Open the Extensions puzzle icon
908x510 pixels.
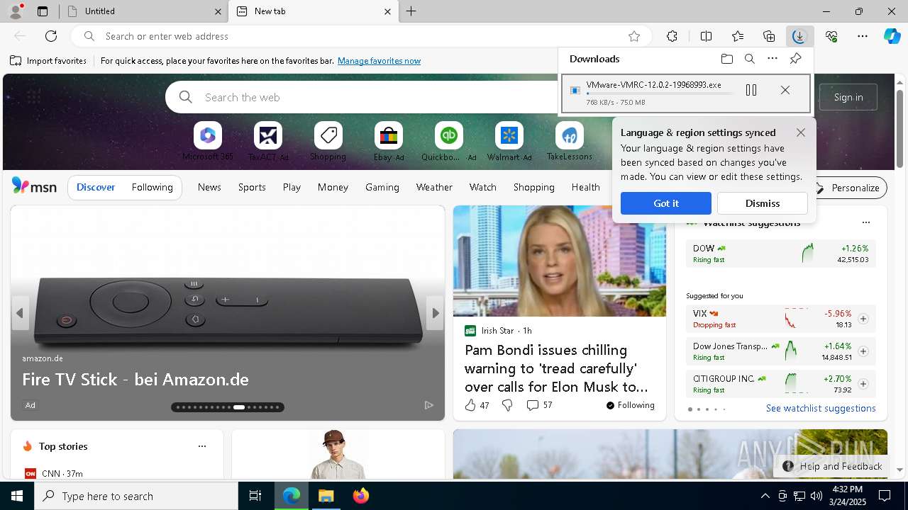(672, 36)
